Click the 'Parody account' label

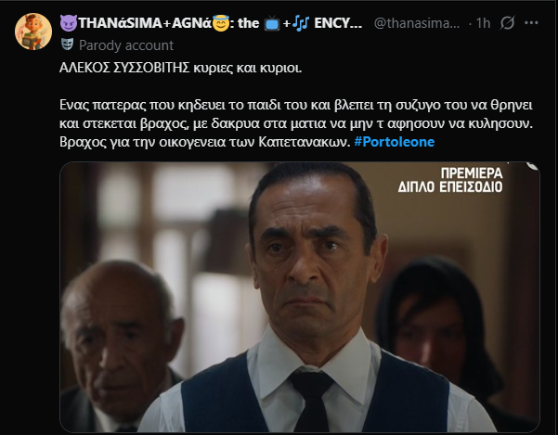126,45
